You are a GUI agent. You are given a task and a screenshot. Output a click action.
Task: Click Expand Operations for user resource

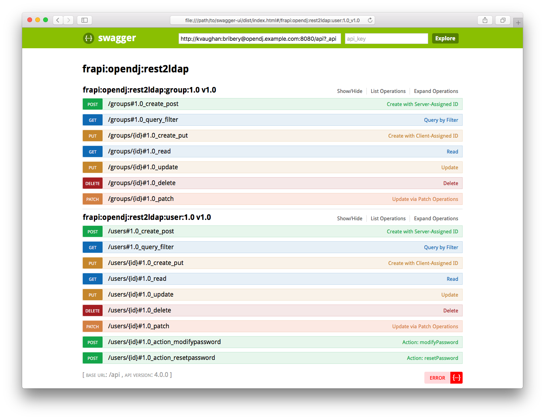pyautogui.click(x=436, y=219)
